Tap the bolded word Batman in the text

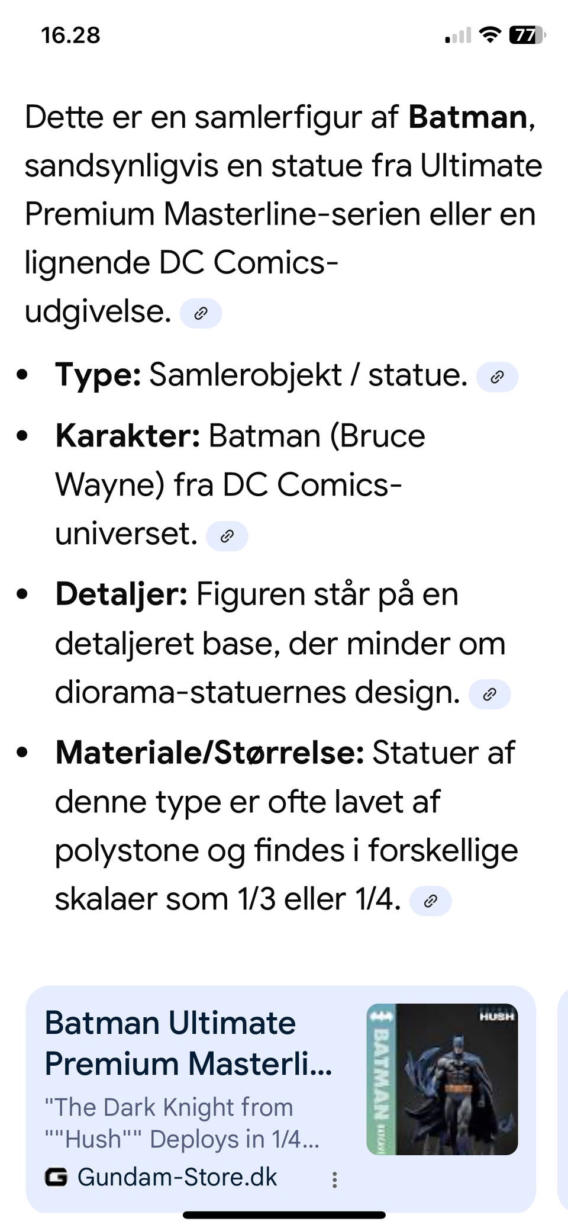[467, 117]
